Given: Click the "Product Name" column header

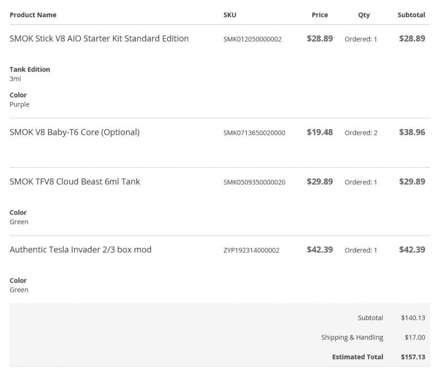Looking at the screenshot, I should coord(33,15).
